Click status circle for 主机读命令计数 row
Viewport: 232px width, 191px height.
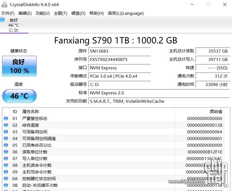click(6, 165)
